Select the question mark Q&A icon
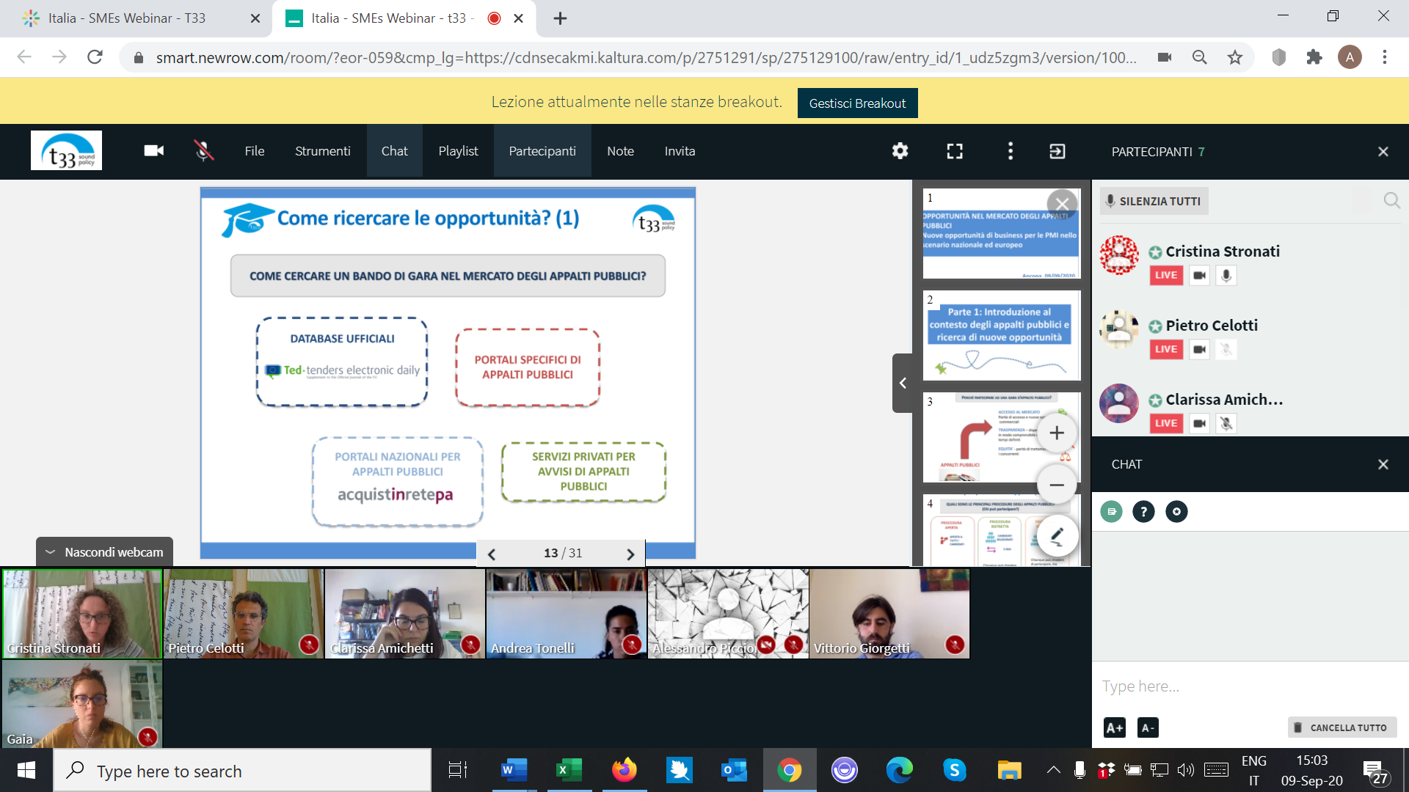Screen dimensions: 1409x792 (1143, 511)
